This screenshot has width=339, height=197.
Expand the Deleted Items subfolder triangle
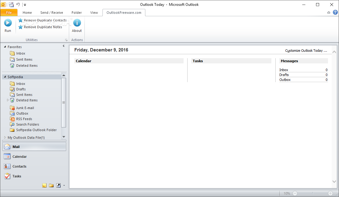[x=8, y=100]
